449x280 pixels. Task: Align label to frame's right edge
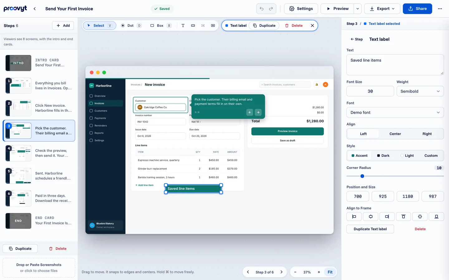(x=387, y=217)
